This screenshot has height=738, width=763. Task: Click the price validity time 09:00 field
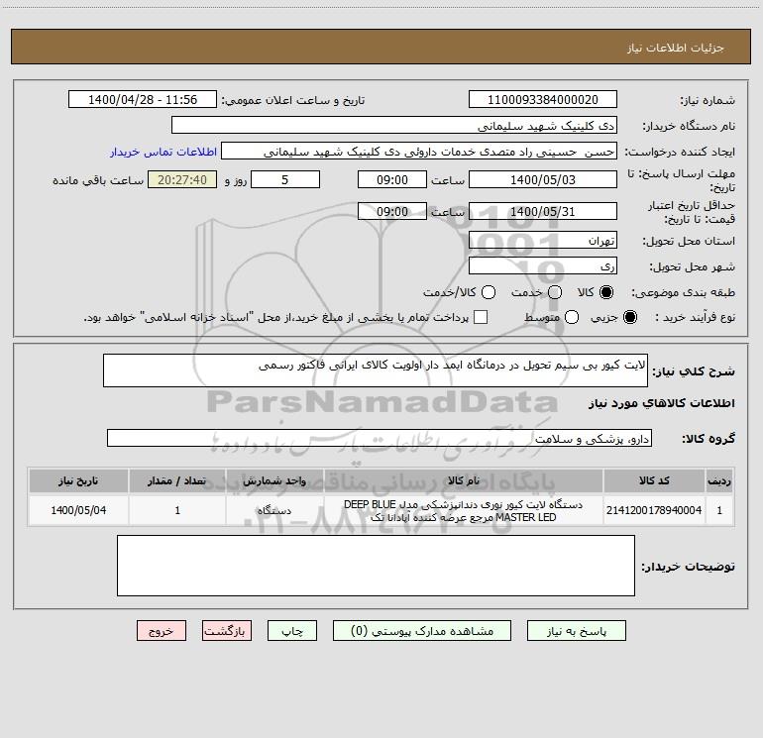[x=392, y=211]
